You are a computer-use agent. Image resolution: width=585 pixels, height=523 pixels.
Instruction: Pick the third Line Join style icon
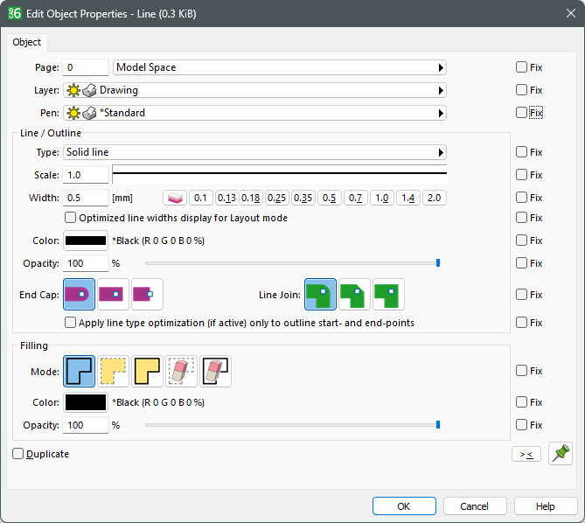(x=388, y=295)
